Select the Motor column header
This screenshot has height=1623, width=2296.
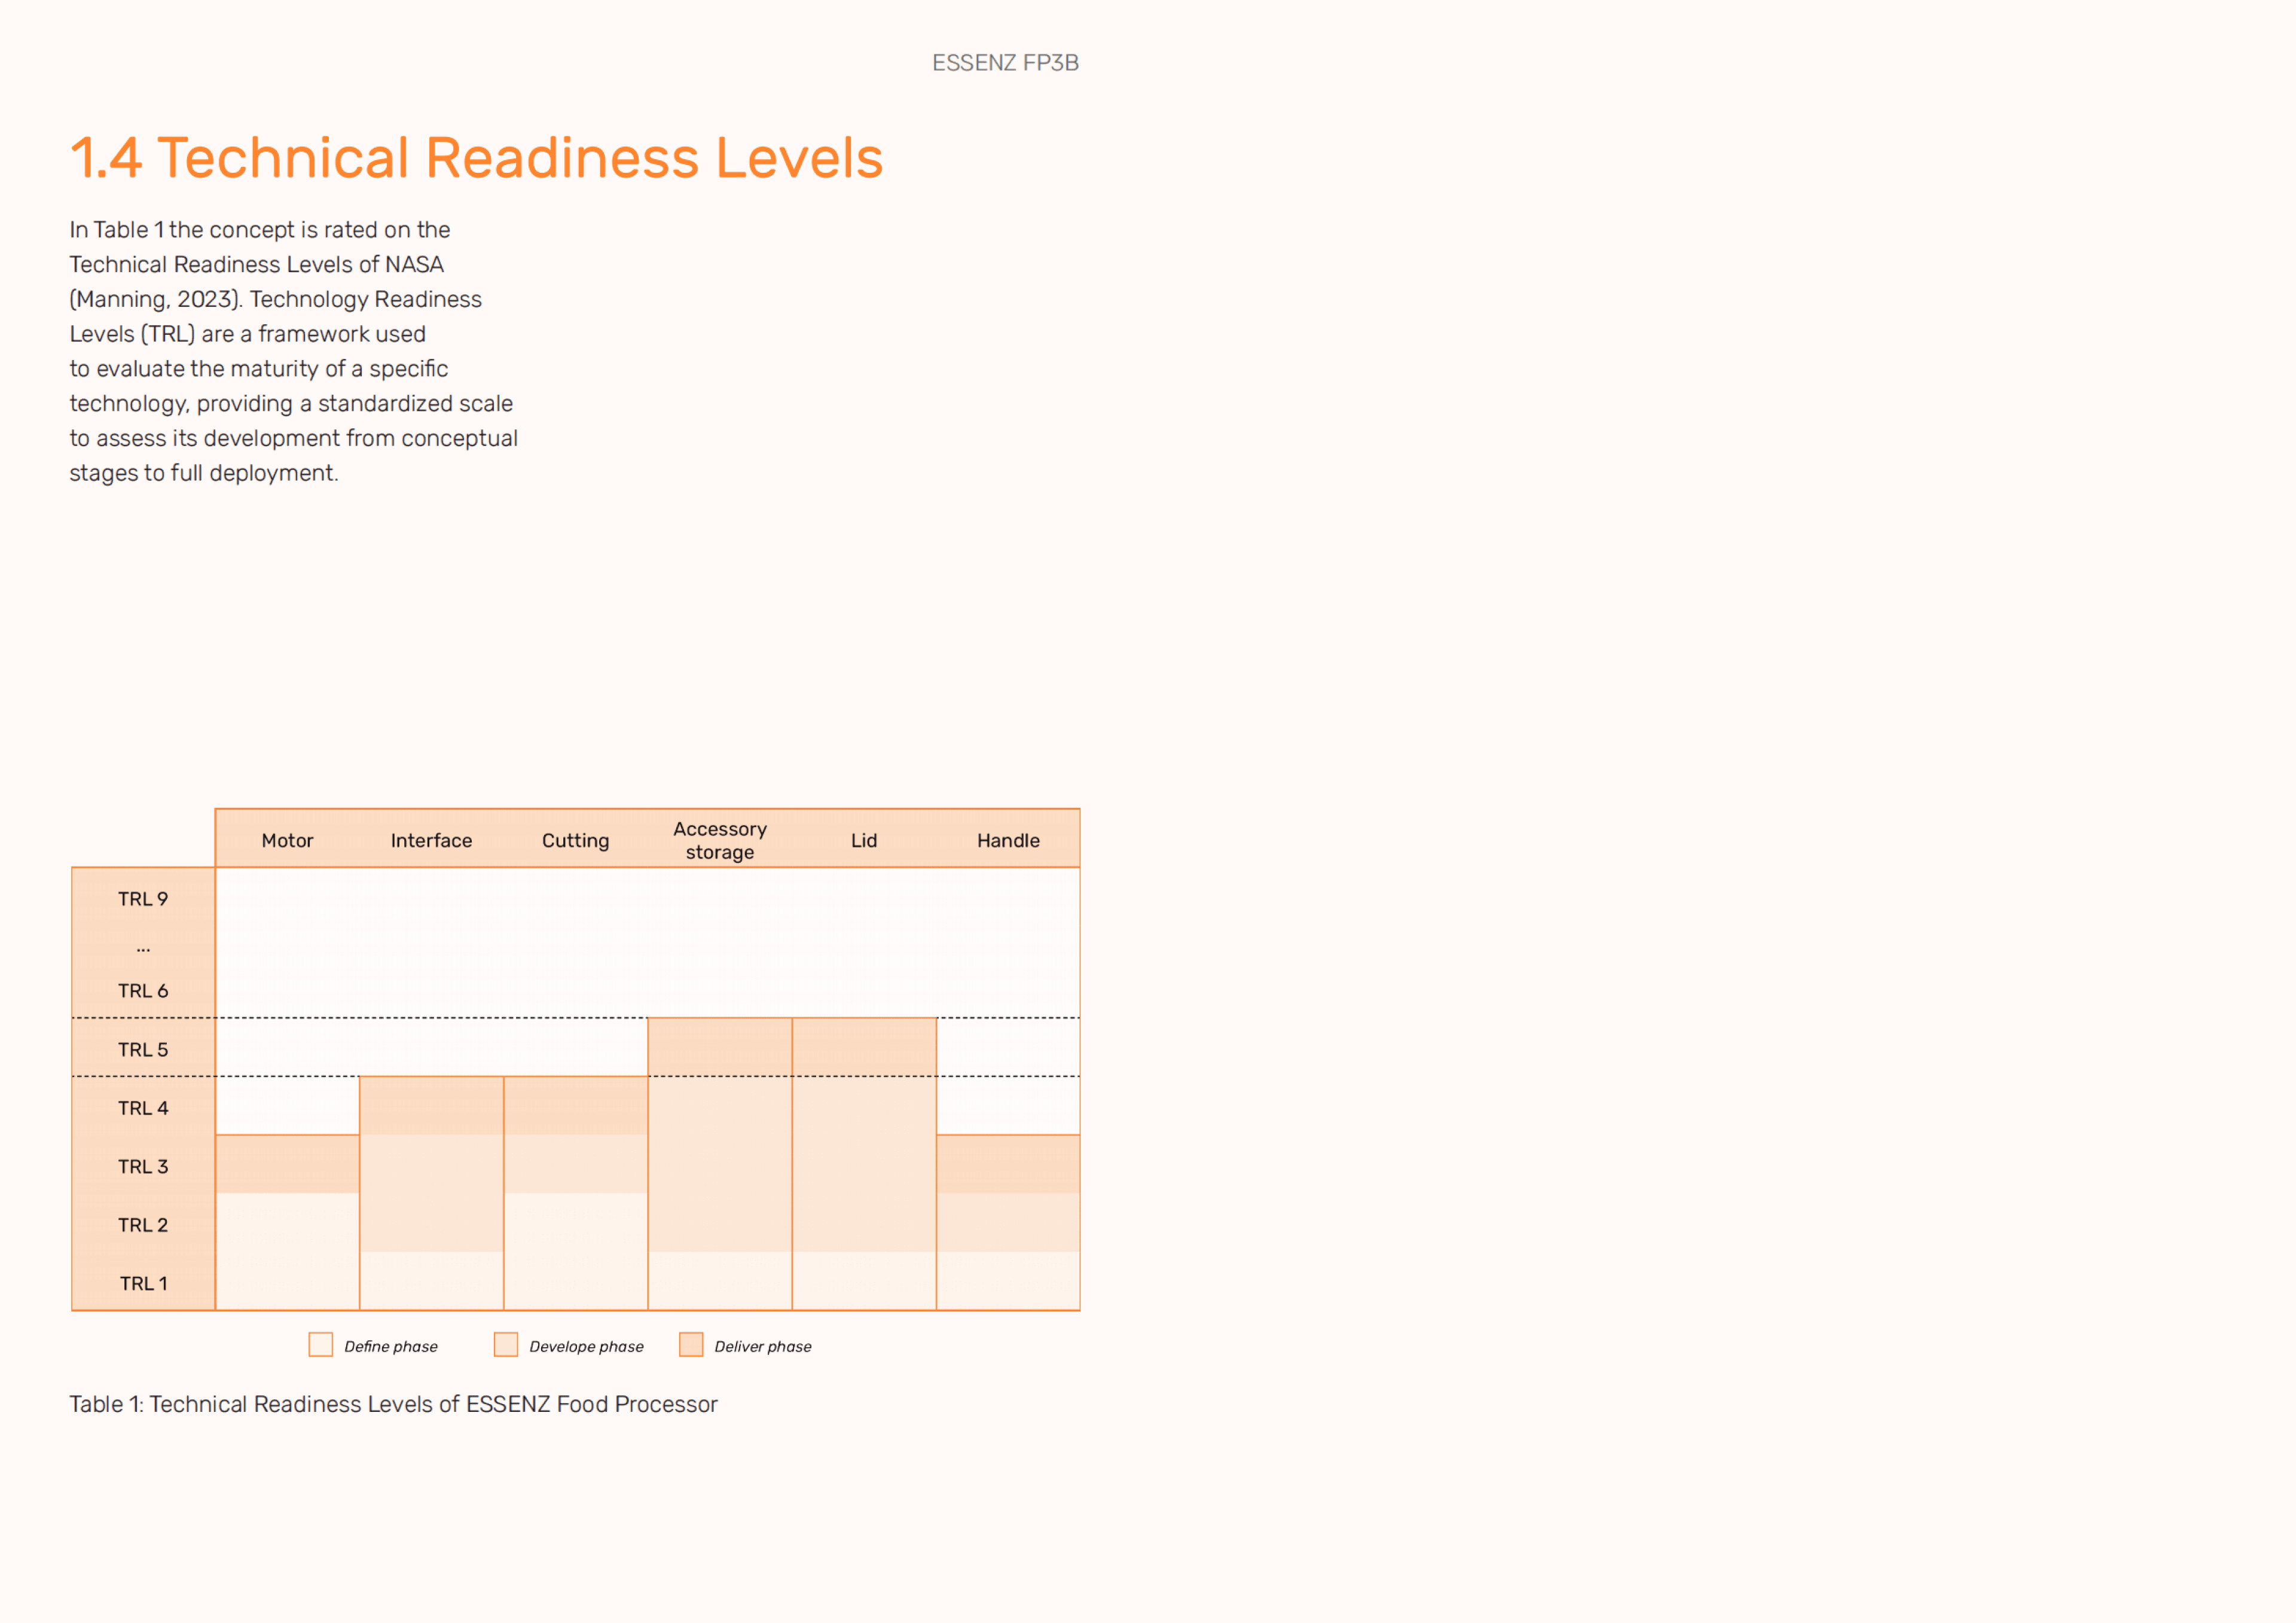tap(287, 841)
